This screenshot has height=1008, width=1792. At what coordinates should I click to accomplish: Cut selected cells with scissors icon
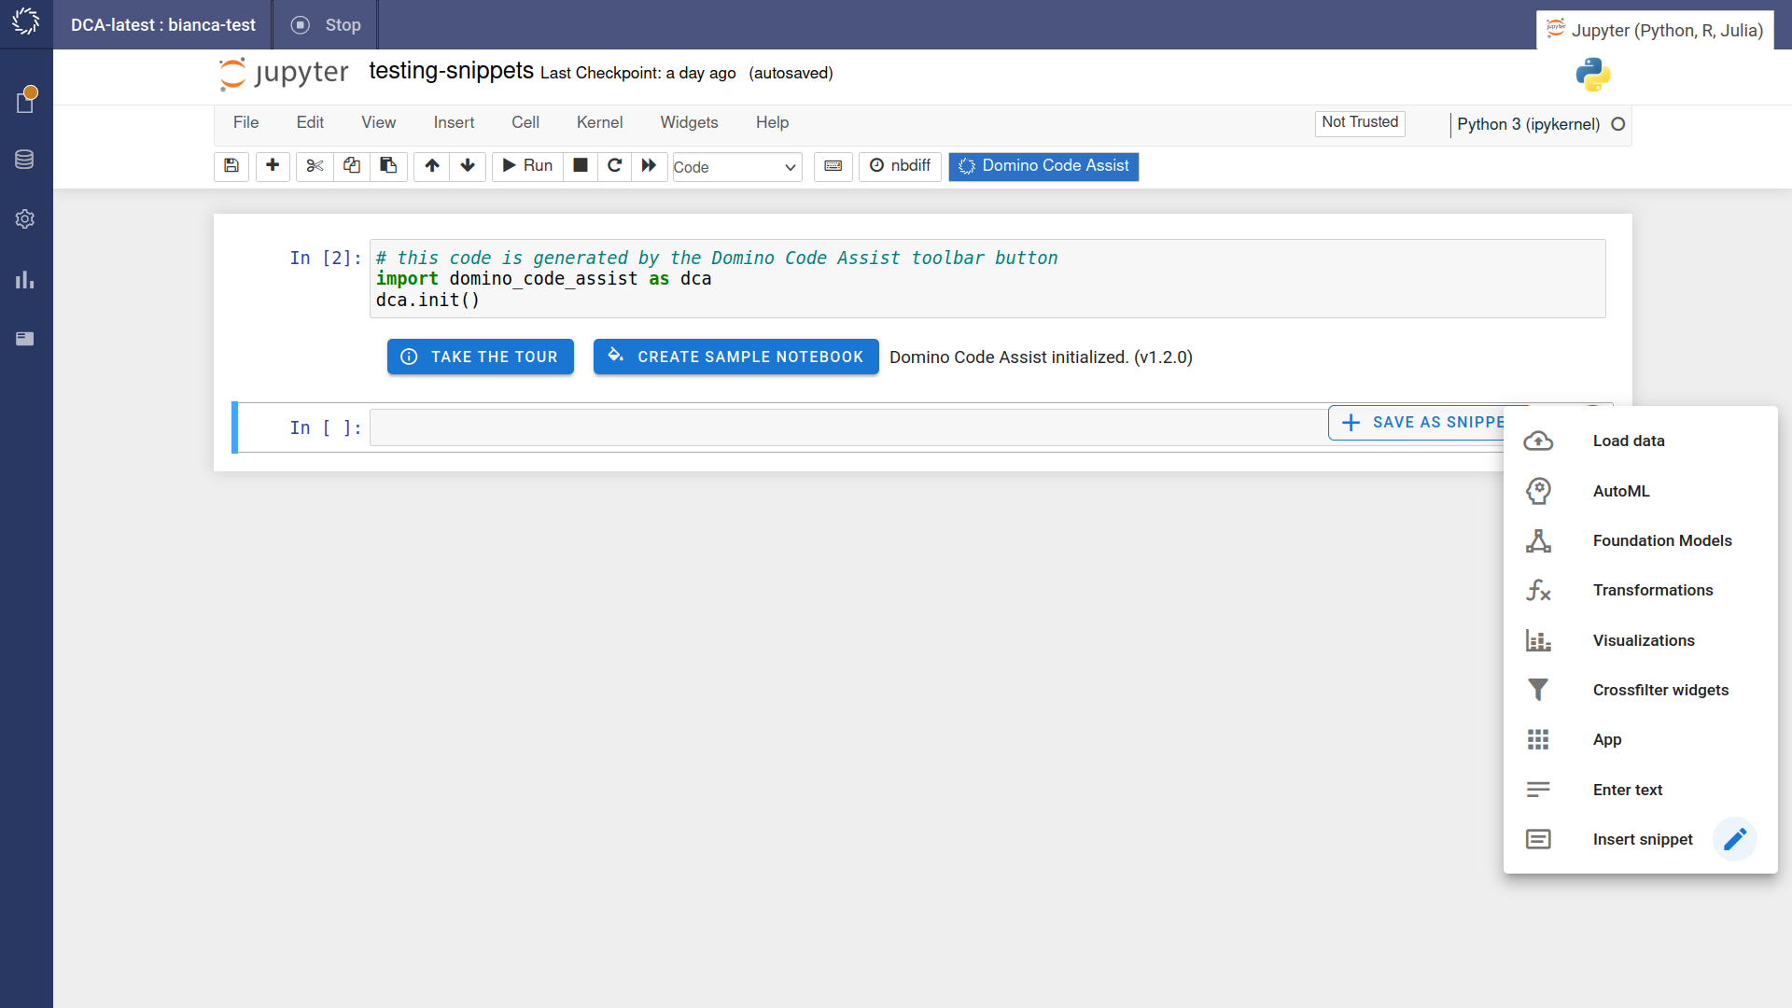315,166
